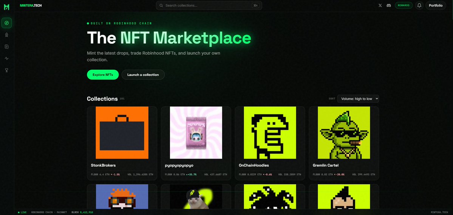
Task: Open the activity pulse sidebar icon
Action: [x=7, y=58]
